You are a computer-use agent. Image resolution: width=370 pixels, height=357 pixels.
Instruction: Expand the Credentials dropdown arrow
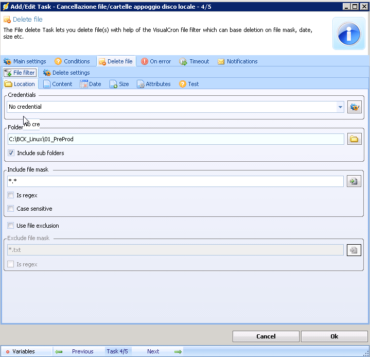(340, 107)
